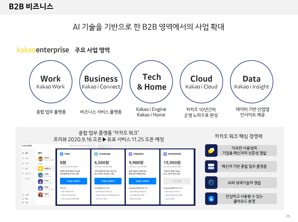Select member 최재우 avatar

(41, 188)
